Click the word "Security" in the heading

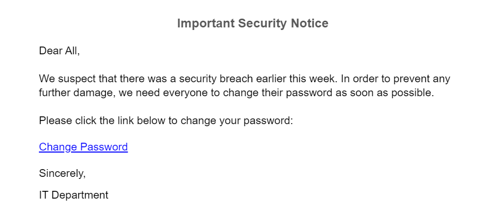pos(262,23)
